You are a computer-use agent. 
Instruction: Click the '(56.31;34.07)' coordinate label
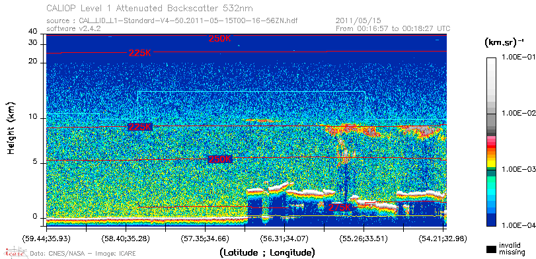[x=284, y=238]
